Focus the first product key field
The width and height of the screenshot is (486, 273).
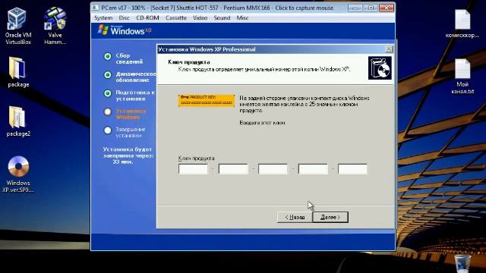[193, 169]
